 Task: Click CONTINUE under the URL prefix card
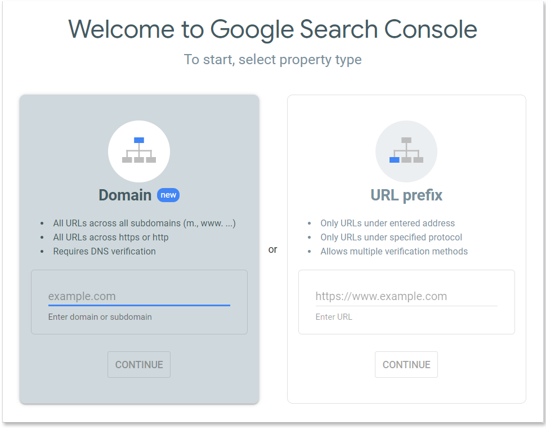coord(406,365)
